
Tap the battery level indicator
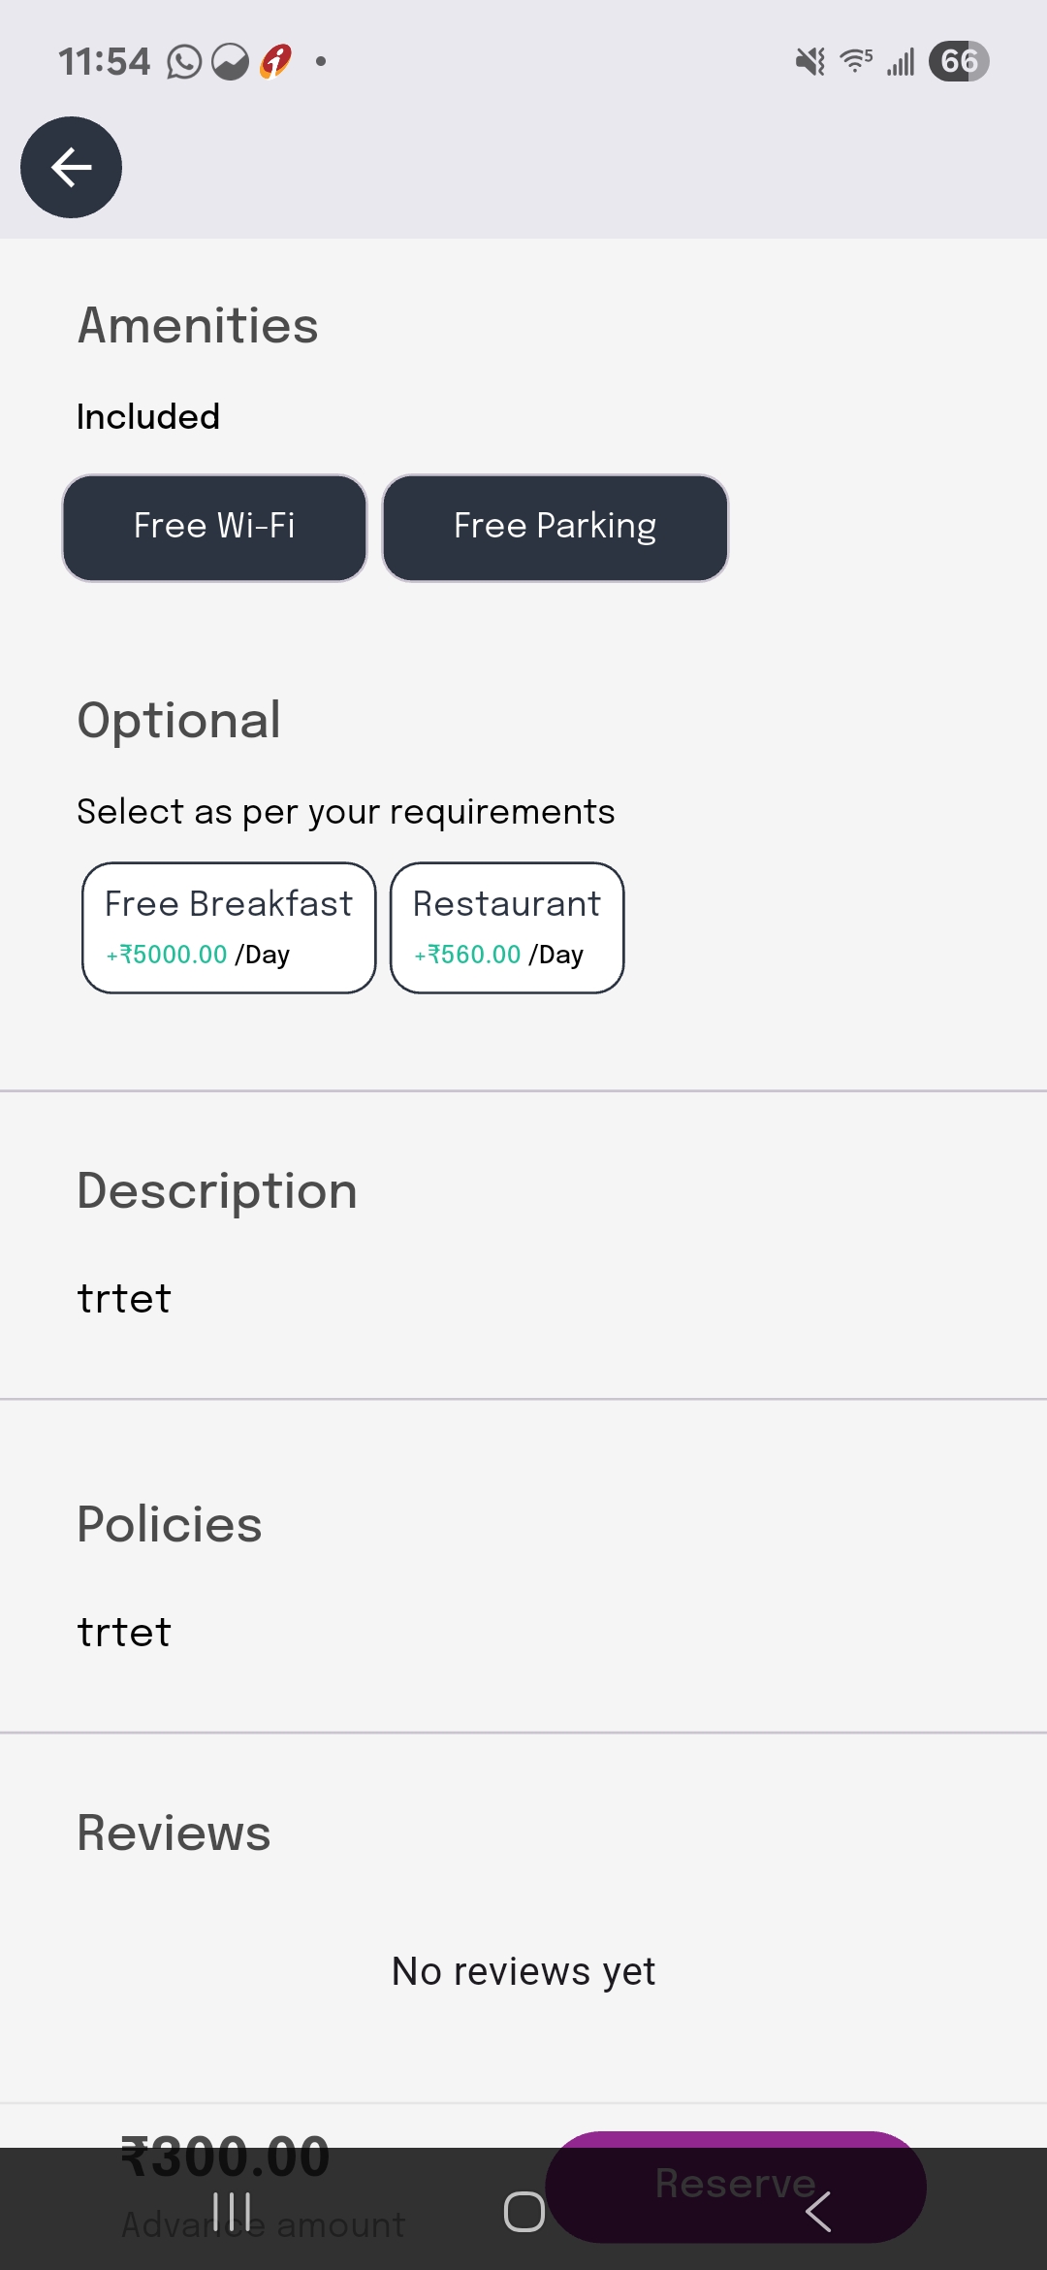958,62
